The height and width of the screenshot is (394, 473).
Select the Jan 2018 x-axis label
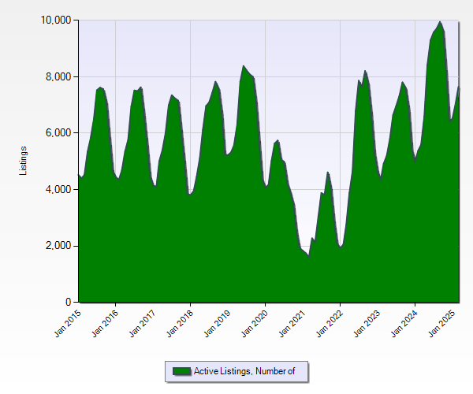[178, 323]
